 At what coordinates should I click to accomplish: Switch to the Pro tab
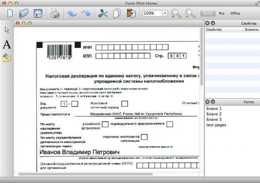pyautogui.click(x=221, y=13)
